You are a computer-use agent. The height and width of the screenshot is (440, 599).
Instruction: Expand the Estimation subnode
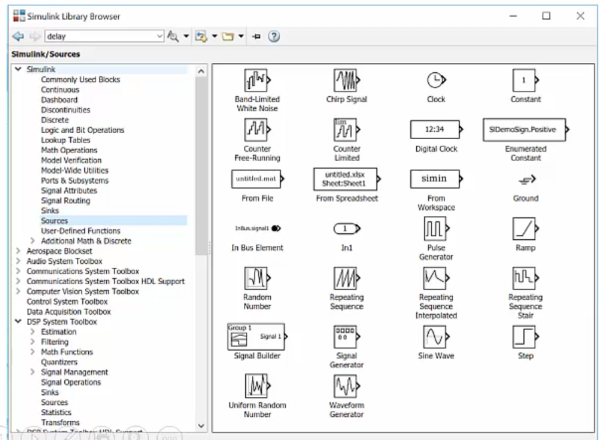(x=32, y=331)
